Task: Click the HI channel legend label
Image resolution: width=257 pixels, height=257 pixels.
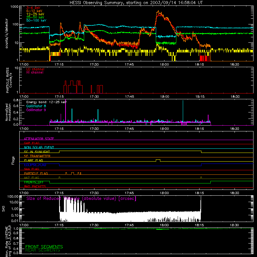Action: (x=35, y=72)
